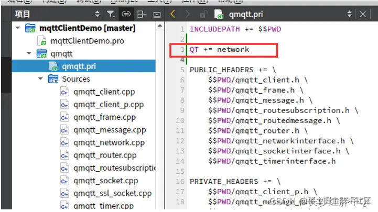Open qmqtt_client.cpp
This screenshot has height=212, width=378.
click(104, 92)
